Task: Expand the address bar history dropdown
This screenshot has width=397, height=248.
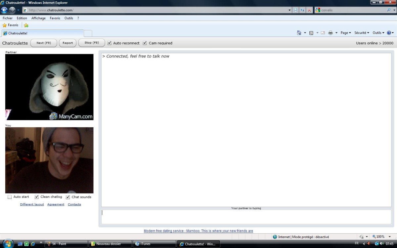Action: click(x=290, y=10)
